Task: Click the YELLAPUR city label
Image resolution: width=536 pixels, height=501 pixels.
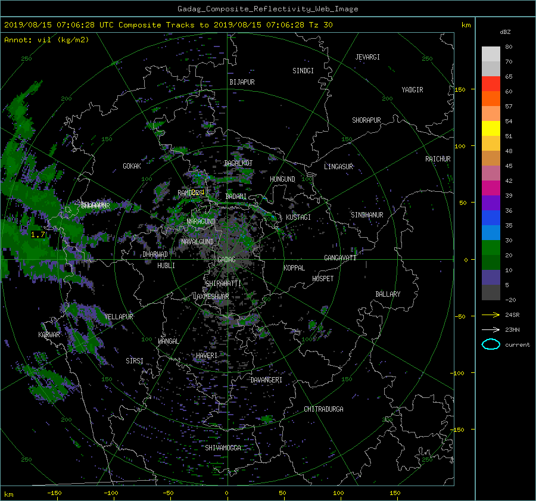Action: coord(119,317)
